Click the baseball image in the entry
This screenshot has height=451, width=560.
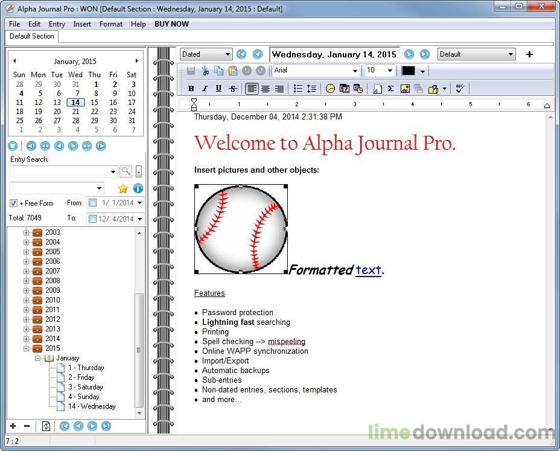click(241, 229)
